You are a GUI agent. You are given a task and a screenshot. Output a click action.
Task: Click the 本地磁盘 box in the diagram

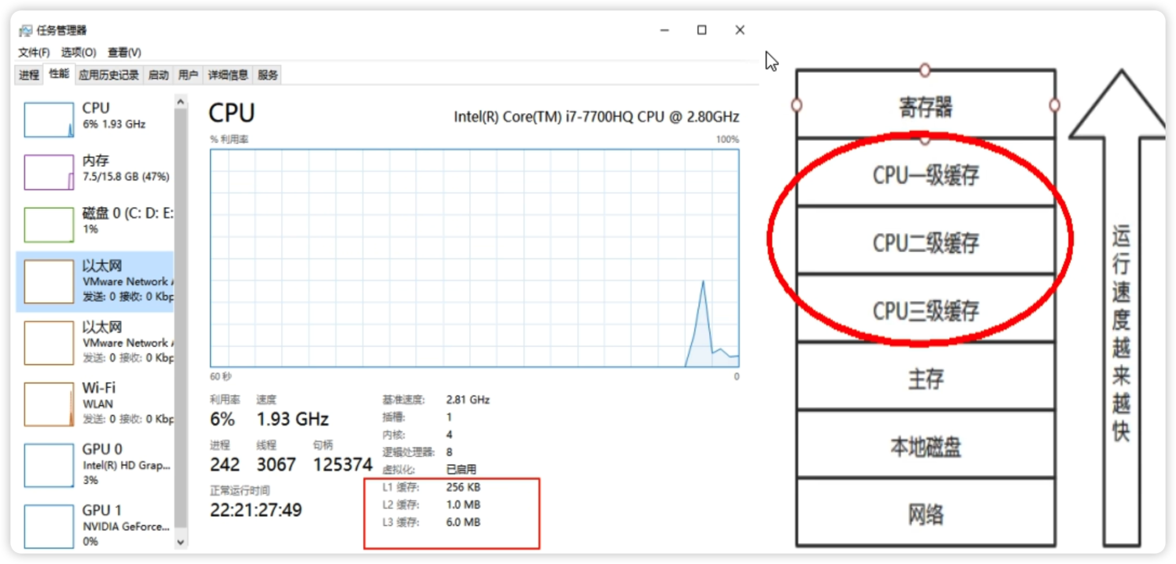click(x=926, y=444)
